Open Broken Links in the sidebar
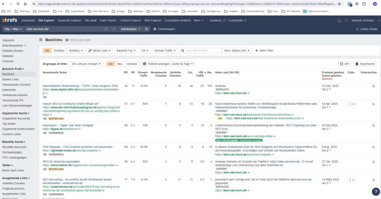381x199 pixels. pyautogui.click(x=10, y=79)
